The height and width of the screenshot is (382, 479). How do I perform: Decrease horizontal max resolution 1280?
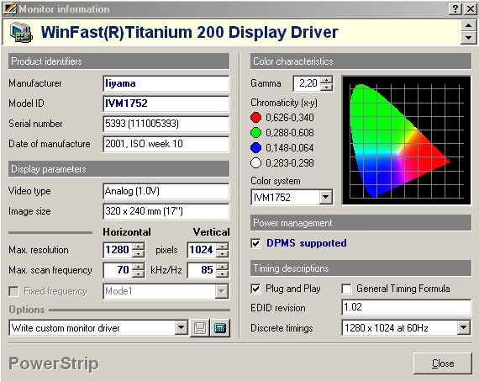[139, 253]
